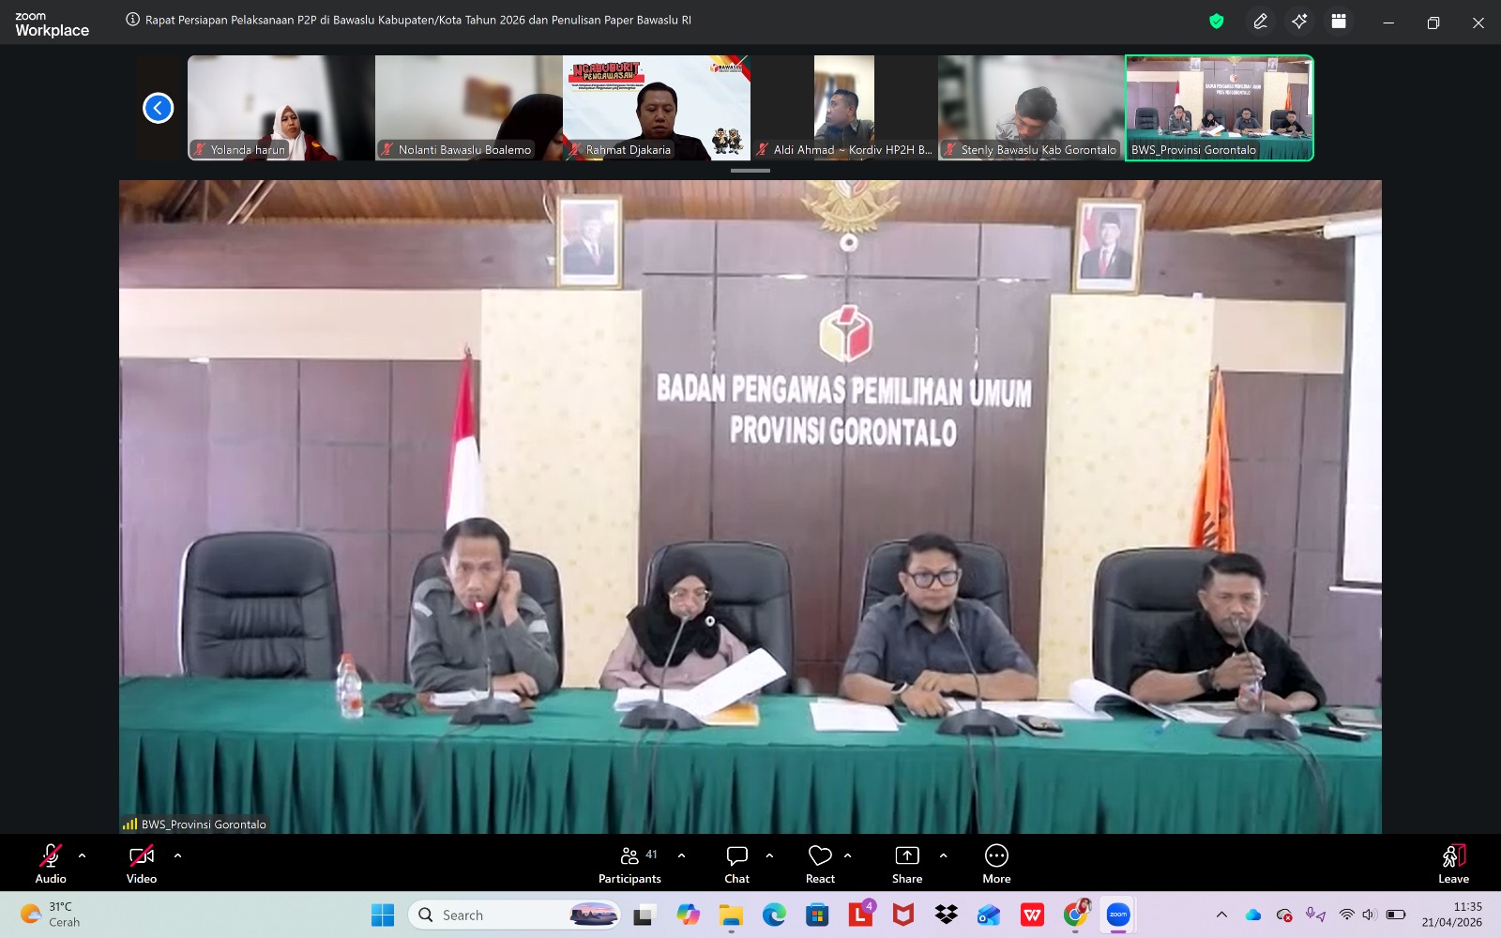Click the meeting title text in title bar
1501x938 pixels.
[418, 20]
